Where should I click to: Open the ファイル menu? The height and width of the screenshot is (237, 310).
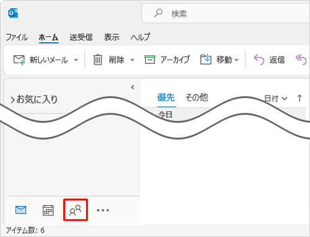click(17, 37)
